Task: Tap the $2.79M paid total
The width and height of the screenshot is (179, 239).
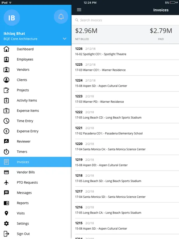Action: tap(161, 31)
